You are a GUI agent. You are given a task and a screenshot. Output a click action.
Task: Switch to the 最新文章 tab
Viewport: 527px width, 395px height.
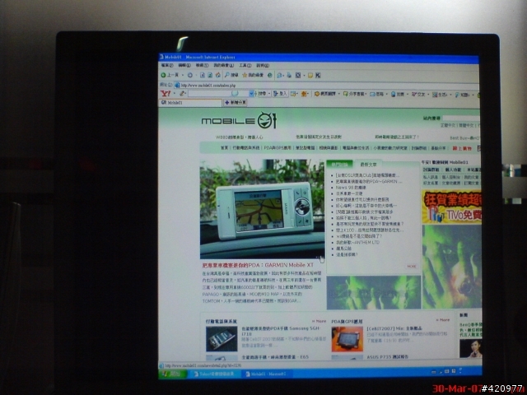tap(369, 165)
